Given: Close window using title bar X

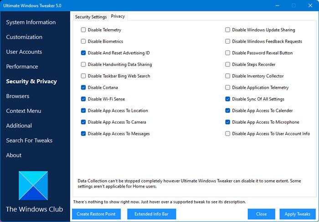Looking at the screenshot, I should coord(310,5).
